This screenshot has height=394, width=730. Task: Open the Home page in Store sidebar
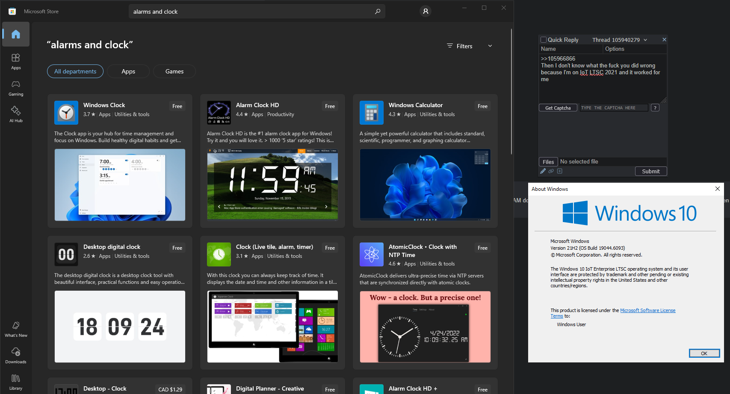(16, 34)
